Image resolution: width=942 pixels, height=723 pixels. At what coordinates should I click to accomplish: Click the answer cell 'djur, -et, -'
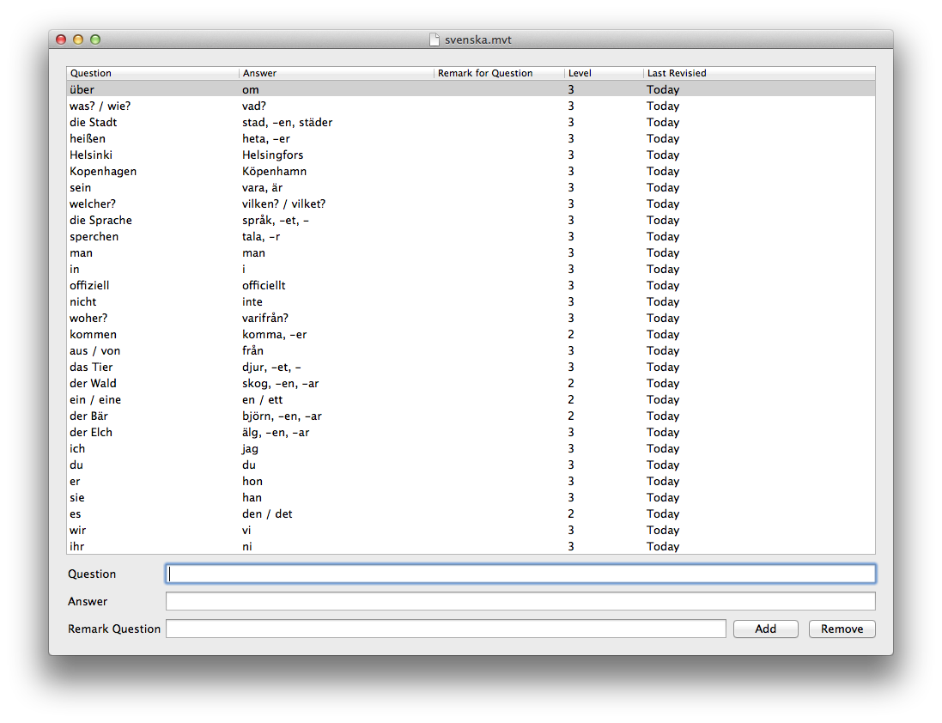(271, 367)
